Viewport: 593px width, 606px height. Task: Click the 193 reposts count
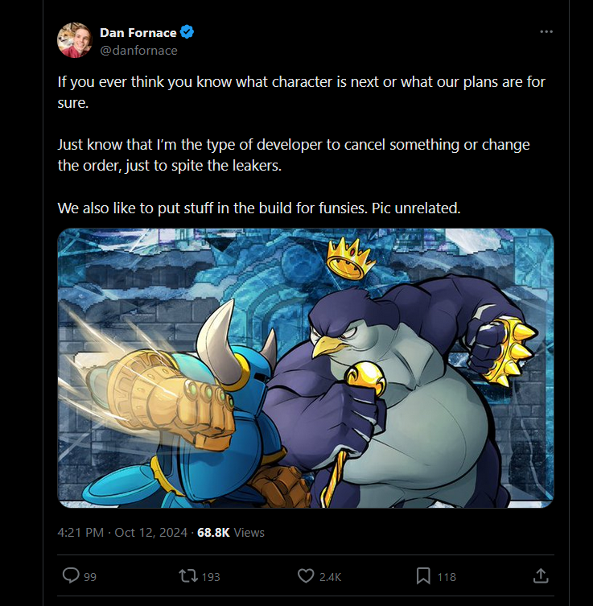[211, 576]
